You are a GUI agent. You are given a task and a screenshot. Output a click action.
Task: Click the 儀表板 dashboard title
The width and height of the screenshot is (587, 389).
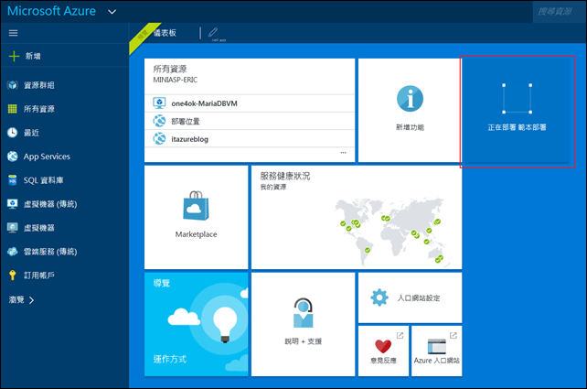tap(165, 33)
